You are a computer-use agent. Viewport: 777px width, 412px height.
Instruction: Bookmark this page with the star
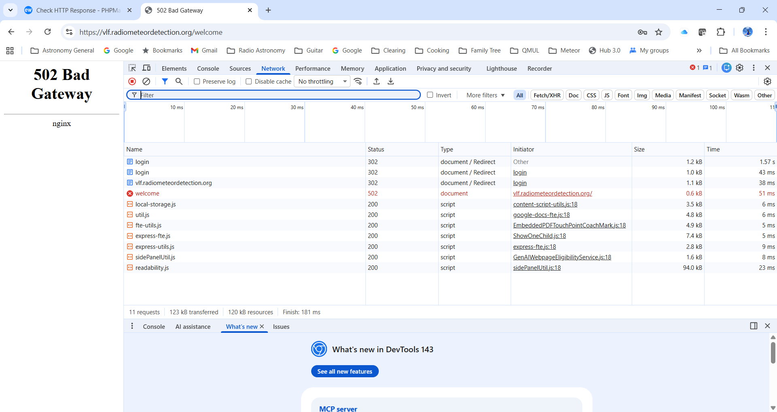coord(659,32)
